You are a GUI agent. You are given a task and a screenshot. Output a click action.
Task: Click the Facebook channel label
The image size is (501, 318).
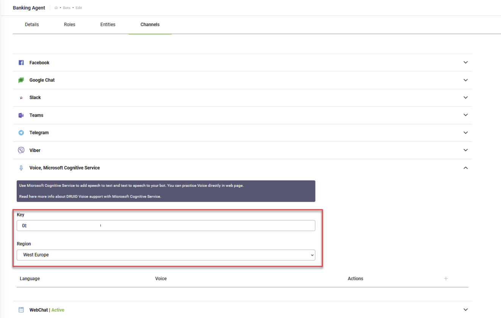[39, 63]
